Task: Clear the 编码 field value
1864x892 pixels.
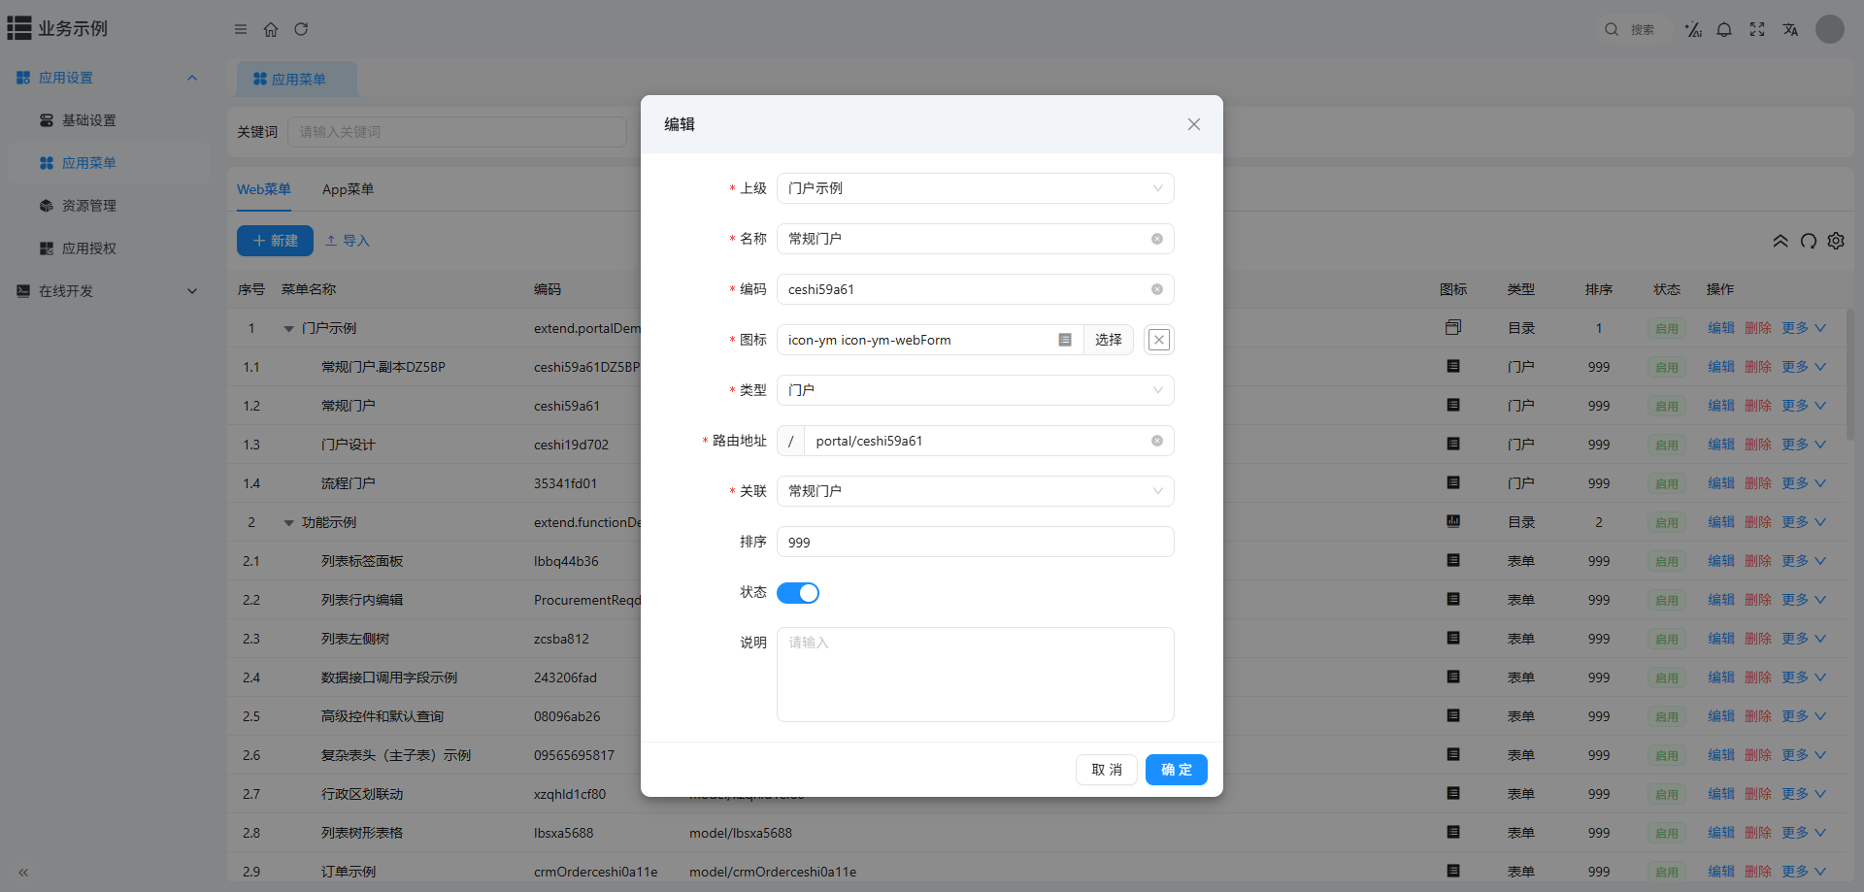Action: tap(1157, 289)
